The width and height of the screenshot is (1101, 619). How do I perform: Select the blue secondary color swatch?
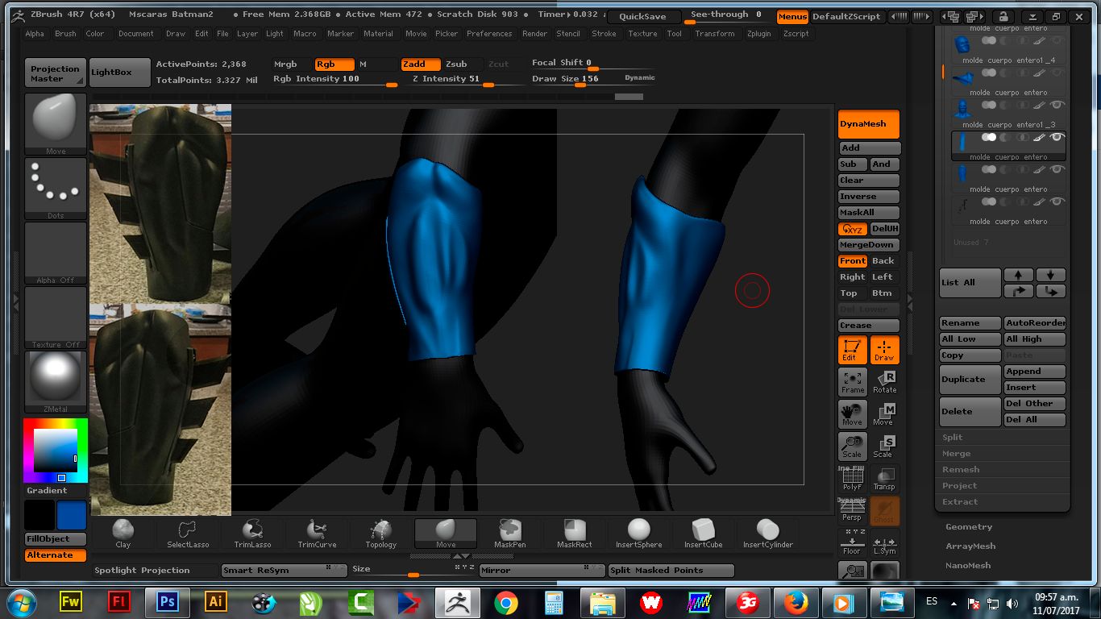click(72, 515)
